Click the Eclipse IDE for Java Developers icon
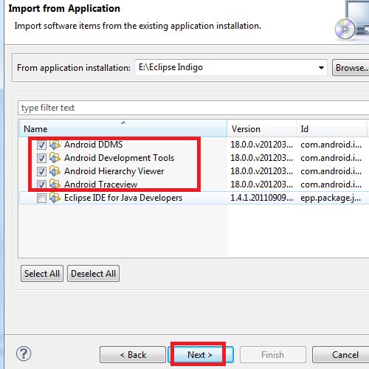This screenshot has height=369, width=369. [55, 198]
